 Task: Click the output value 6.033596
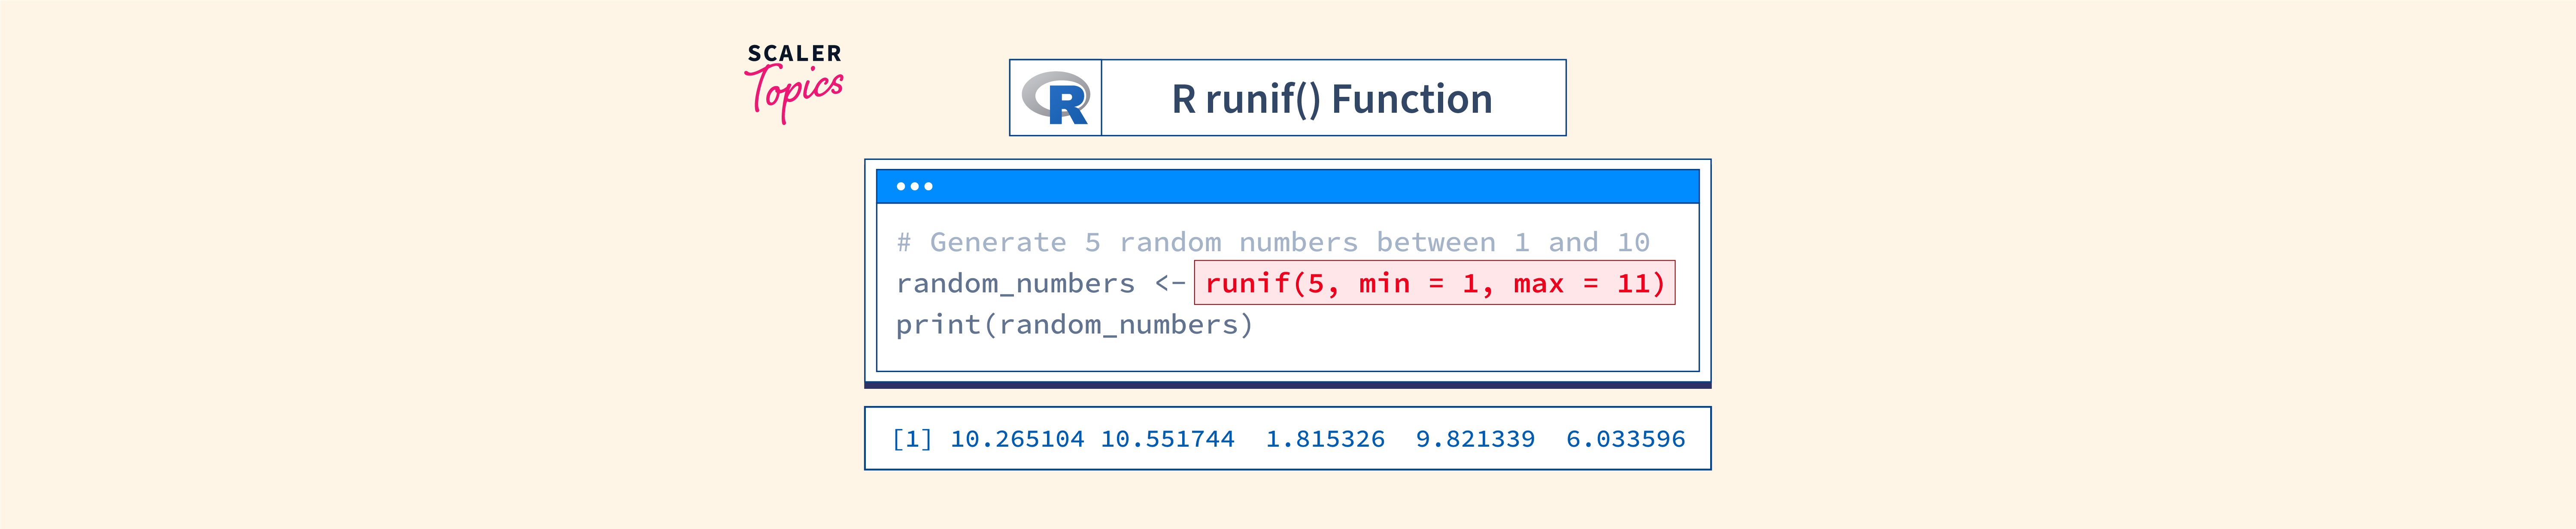pos(1625,439)
